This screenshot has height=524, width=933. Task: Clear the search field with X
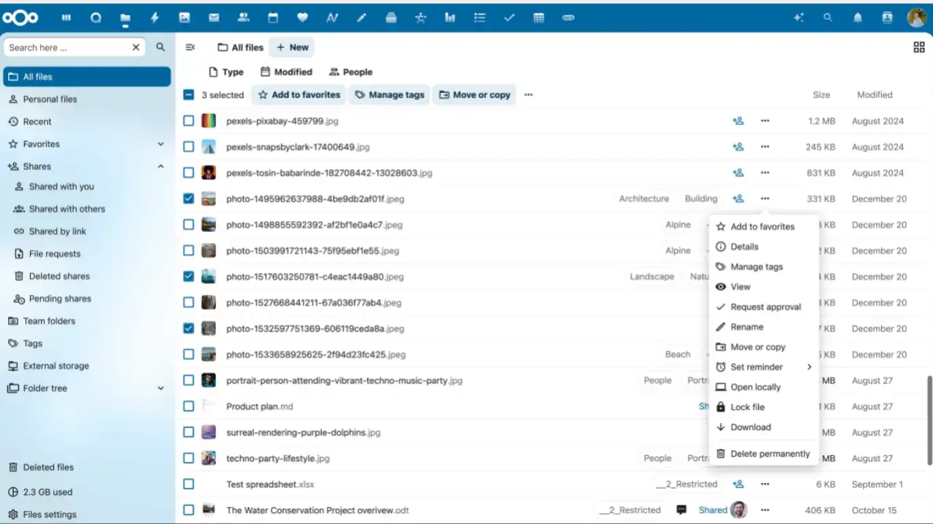(136, 47)
